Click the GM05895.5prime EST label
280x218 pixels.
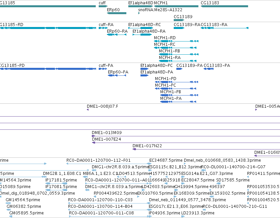(x=26, y=213)
